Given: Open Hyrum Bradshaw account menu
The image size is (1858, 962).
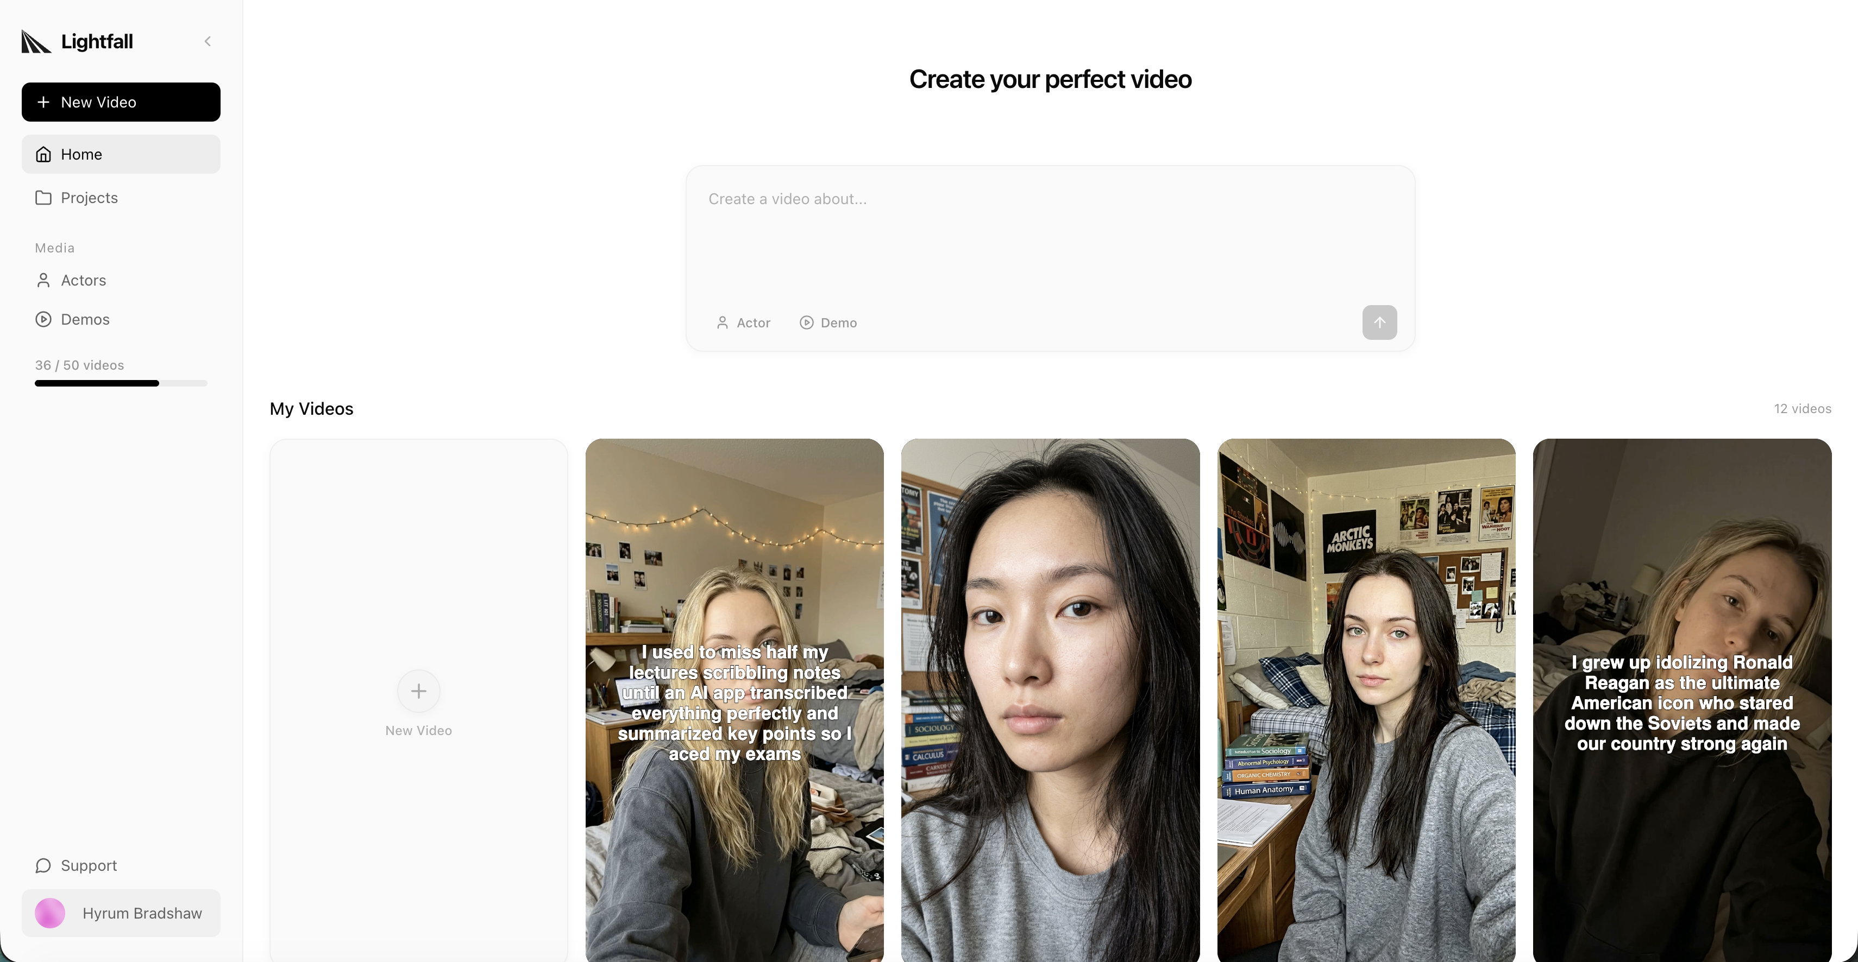Looking at the screenshot, I should tap(142, 913).
